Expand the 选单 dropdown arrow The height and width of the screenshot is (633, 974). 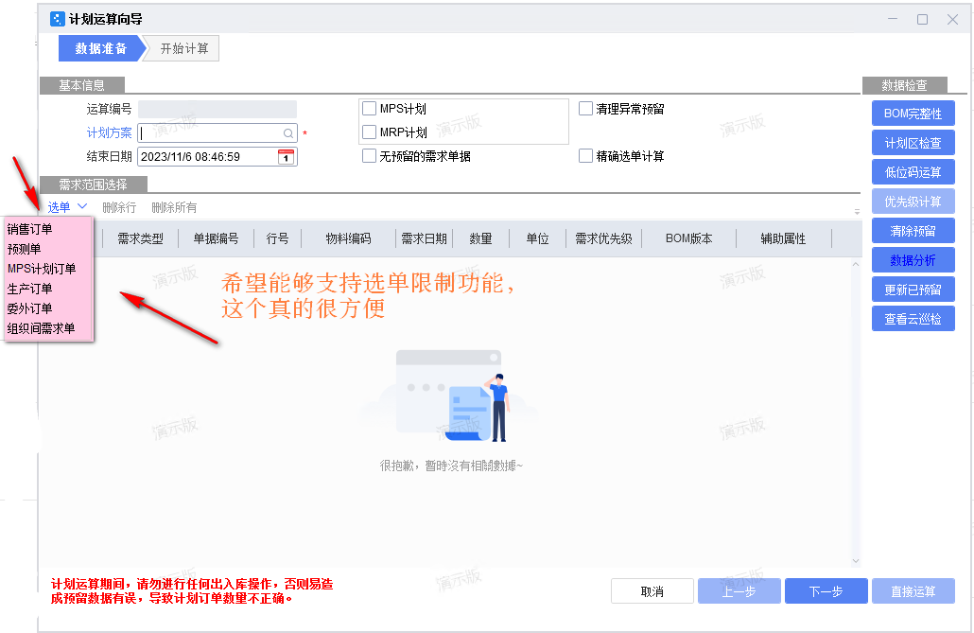[82, 206]
